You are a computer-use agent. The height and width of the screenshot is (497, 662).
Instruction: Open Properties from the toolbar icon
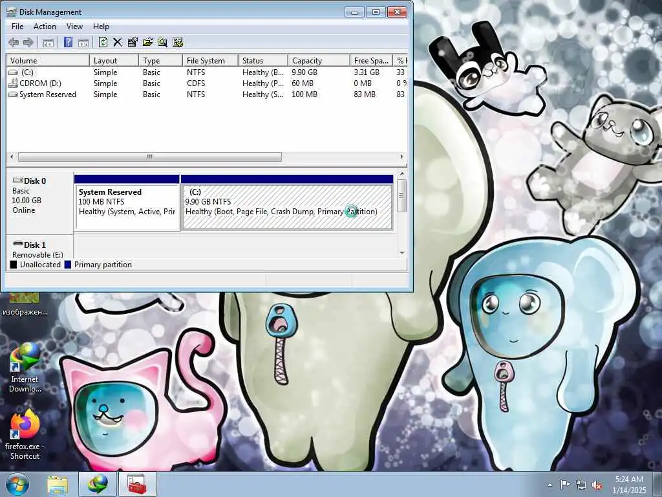pos(133,42)
